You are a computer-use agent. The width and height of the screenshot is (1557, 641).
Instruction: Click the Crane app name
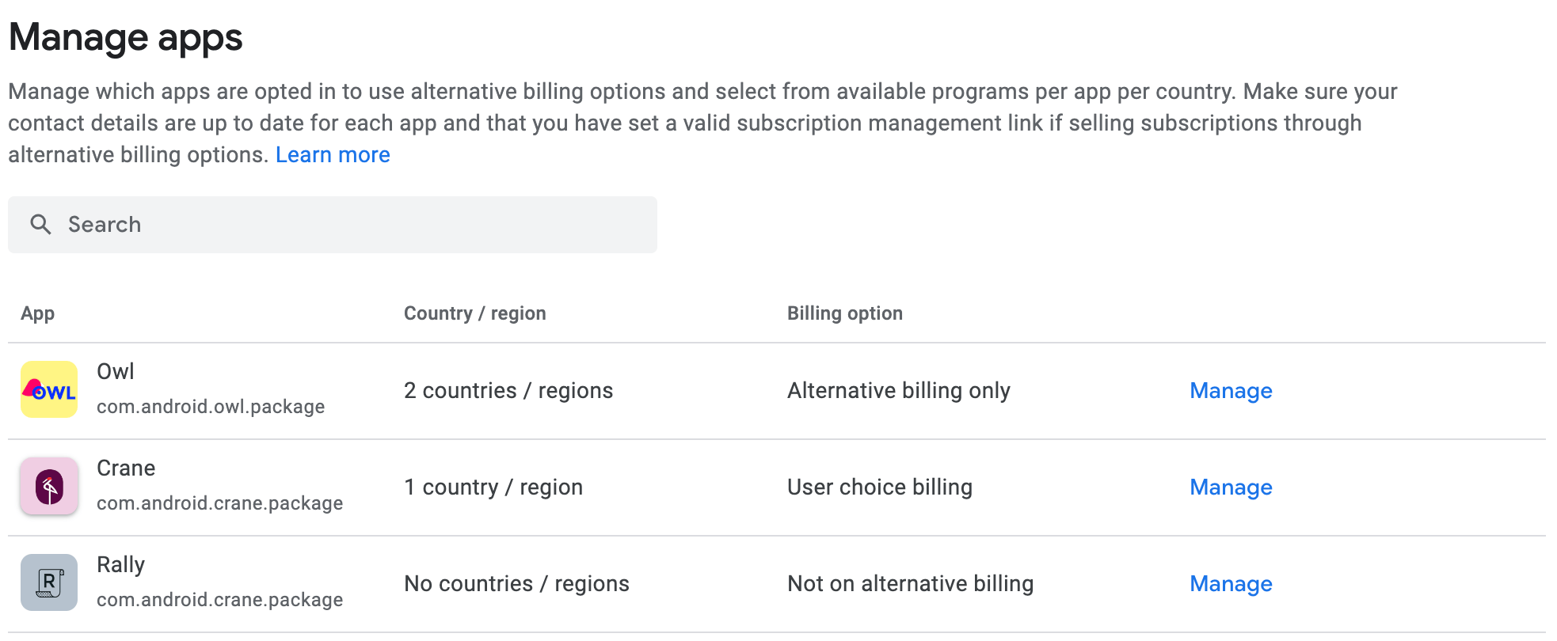click(126, 467)
